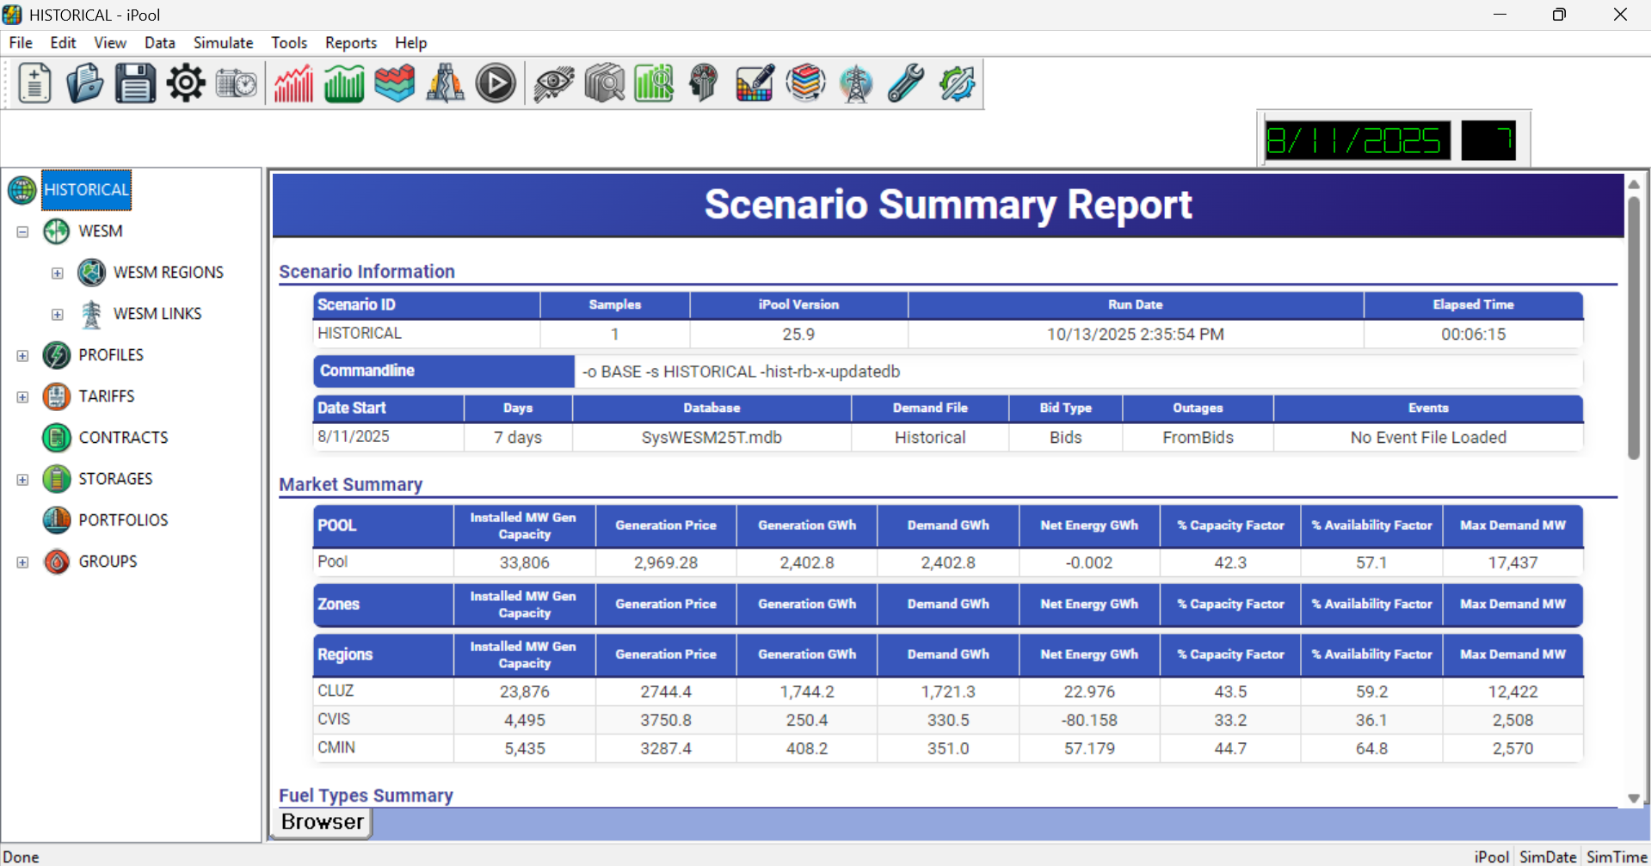
Task: Run simulation with the play button icon
Action: (x=496, y=84)
